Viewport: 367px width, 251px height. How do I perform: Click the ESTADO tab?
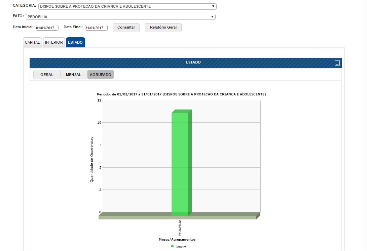pos(75,43)
